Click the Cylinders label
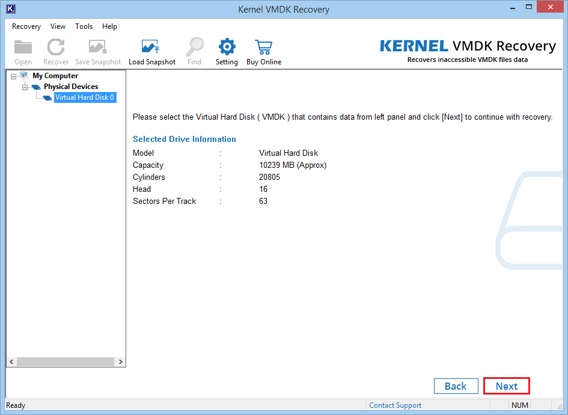 point(149,177)
